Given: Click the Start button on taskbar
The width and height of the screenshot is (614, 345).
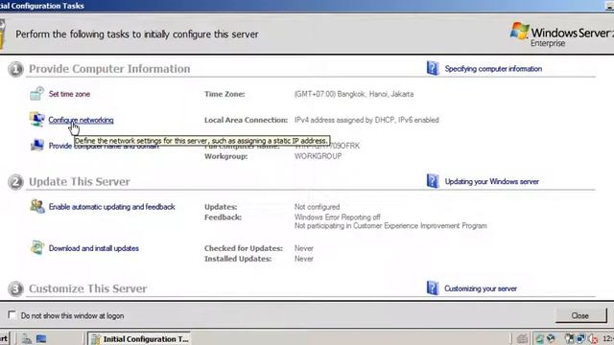Looking at the screenshot, I should [x=4, y=338].
